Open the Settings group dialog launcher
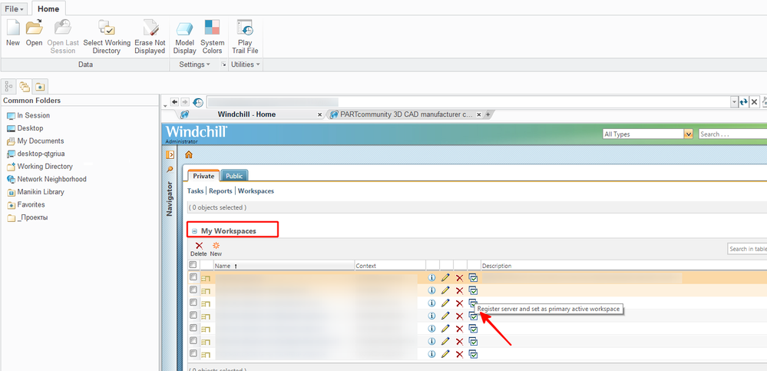Image resolution: width=767 pixels, height=371 pixels. [x=223, y=65]
